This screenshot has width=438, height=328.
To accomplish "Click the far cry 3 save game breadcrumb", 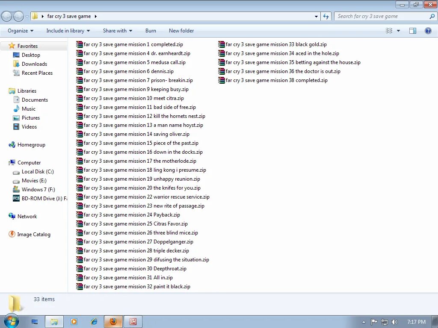I will [x=69, y=16].
